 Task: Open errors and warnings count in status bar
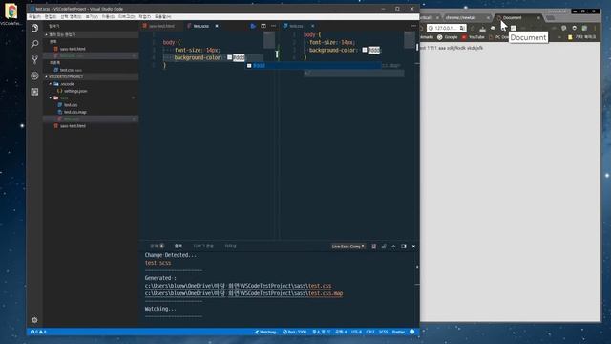tap(38, 332)
